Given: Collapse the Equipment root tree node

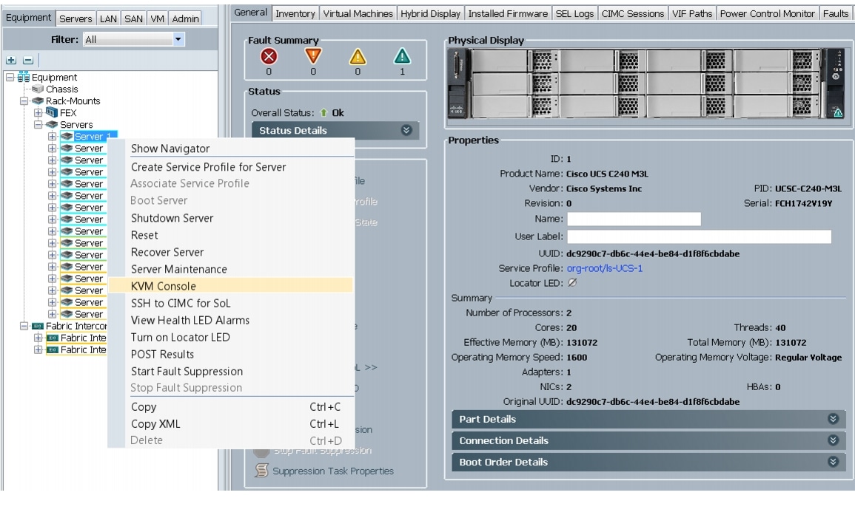Looking at the screenshot, I should click(10, 78).
